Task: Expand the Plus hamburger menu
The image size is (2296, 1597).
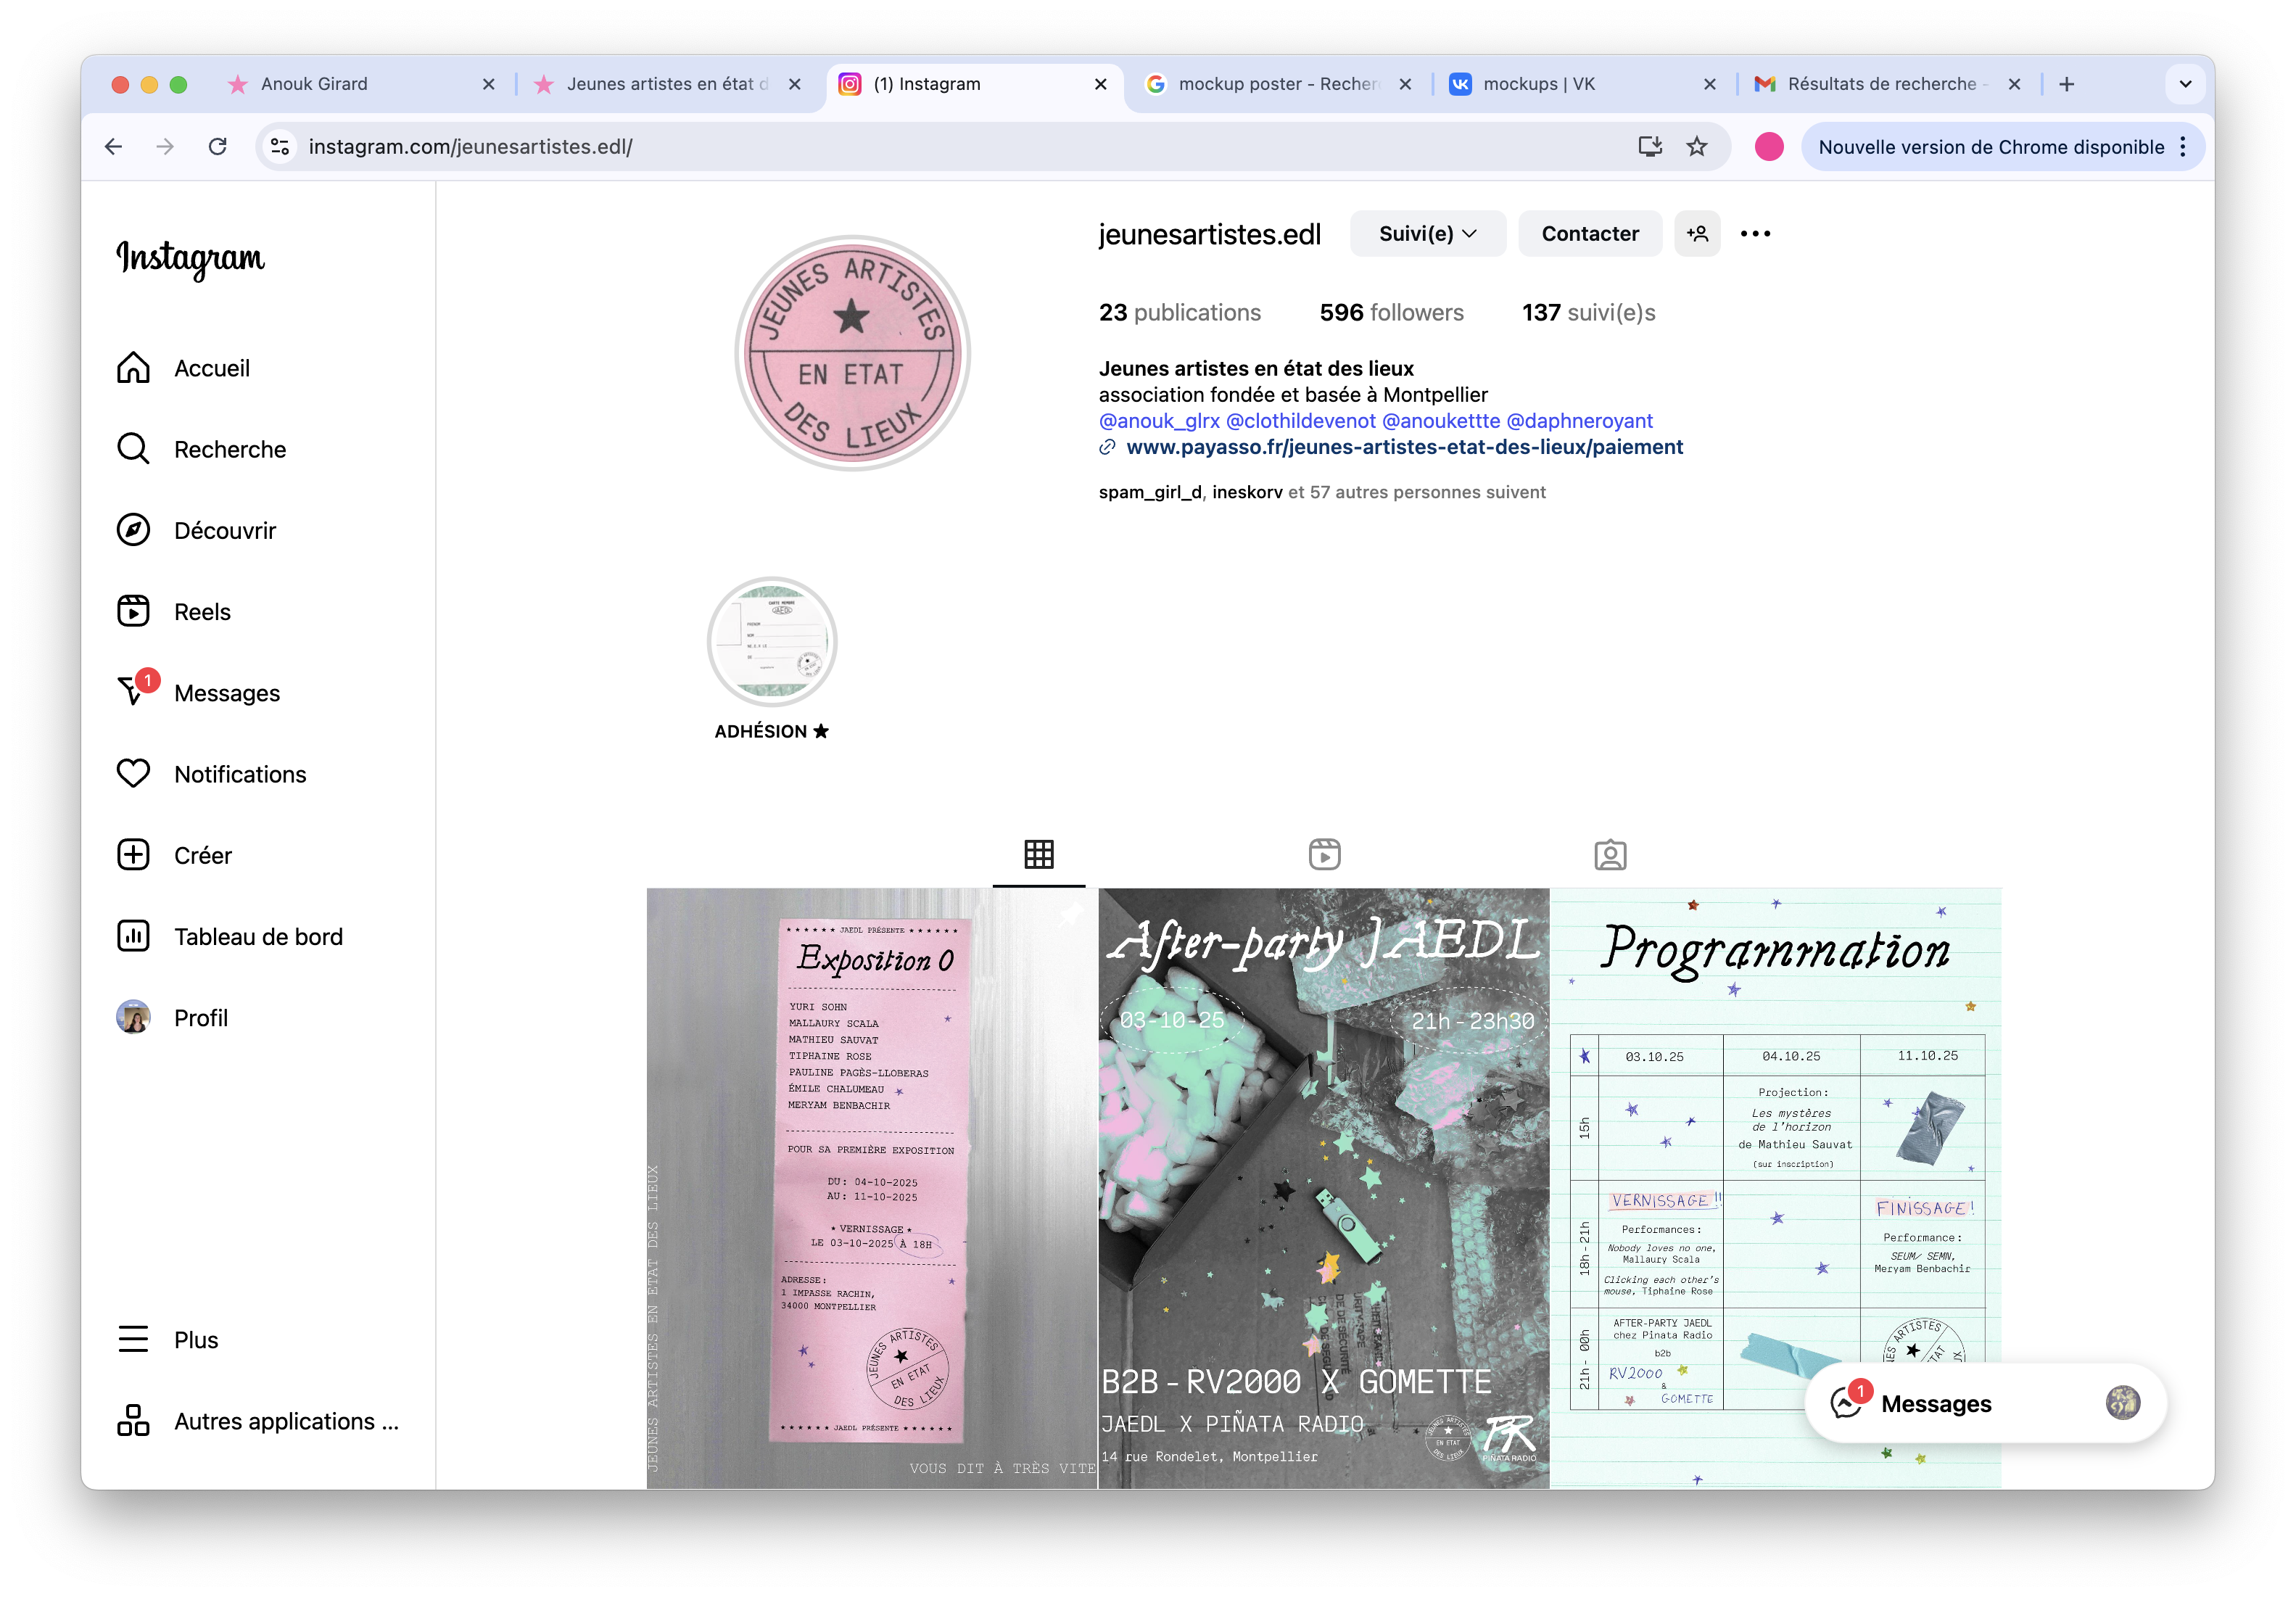Action: coord(133,1339)
